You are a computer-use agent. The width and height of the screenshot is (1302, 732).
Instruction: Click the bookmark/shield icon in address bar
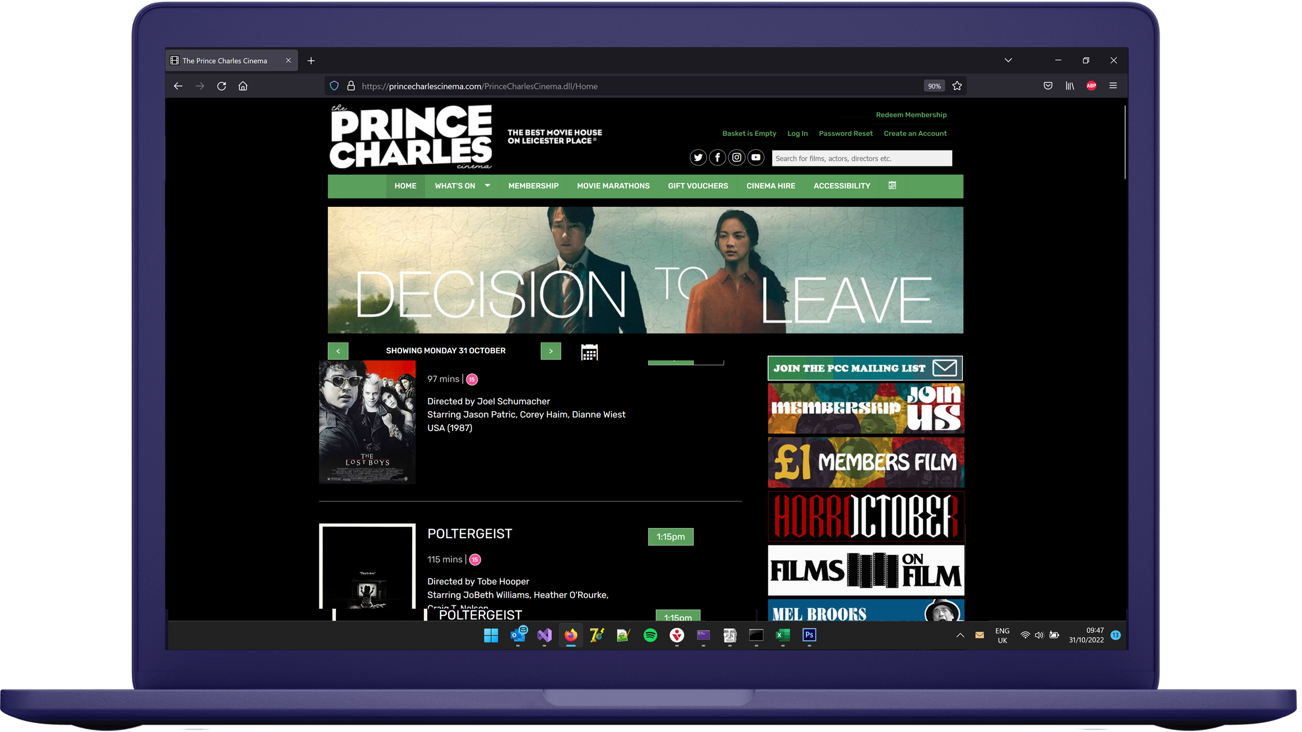point(334,86)
